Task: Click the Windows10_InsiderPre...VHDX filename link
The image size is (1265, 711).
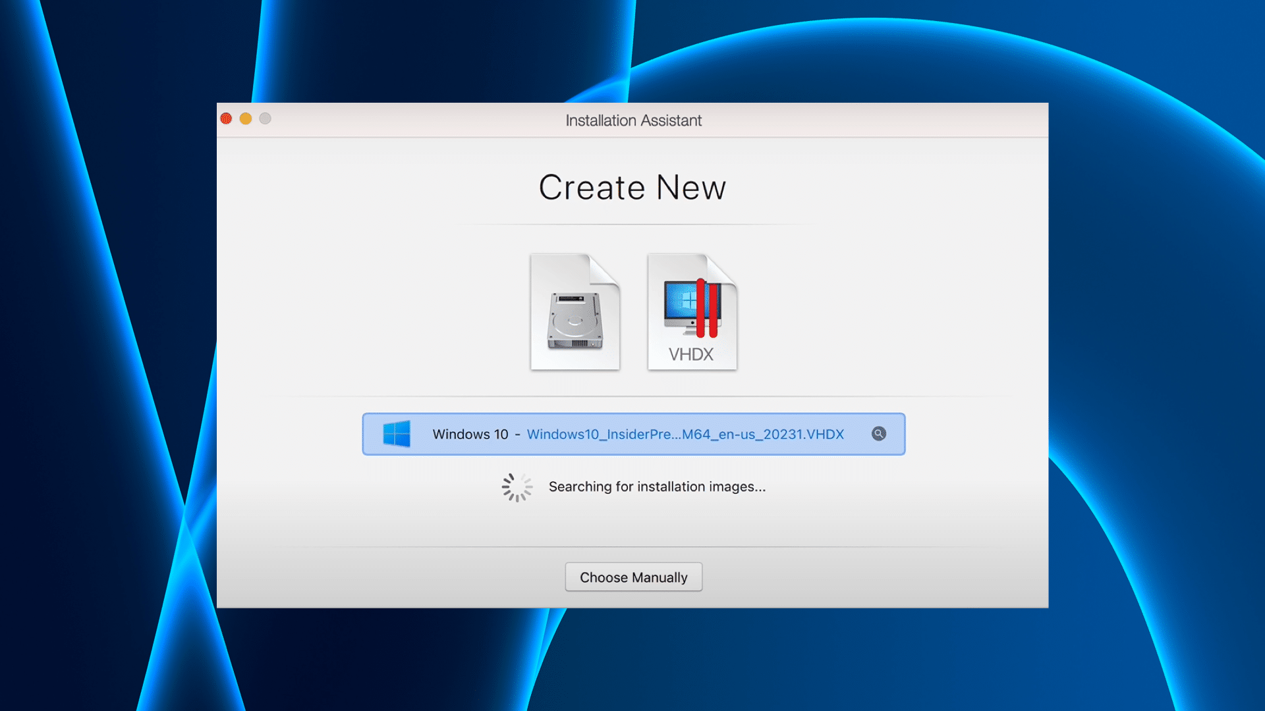Action: (685, 434)
